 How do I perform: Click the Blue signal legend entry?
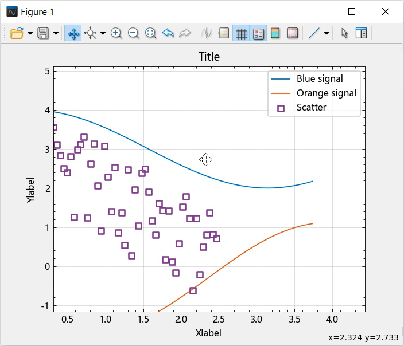[x=320, y=79]
